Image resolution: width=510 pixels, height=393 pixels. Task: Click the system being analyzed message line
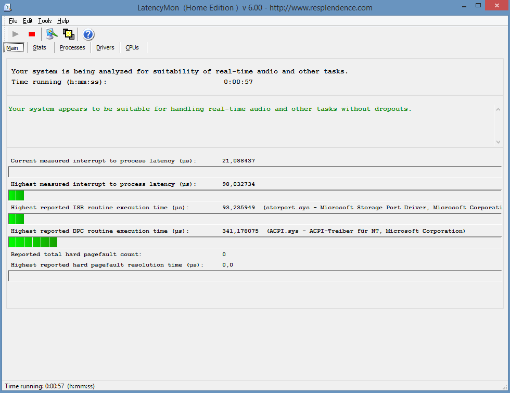click(x=180, y=72)
